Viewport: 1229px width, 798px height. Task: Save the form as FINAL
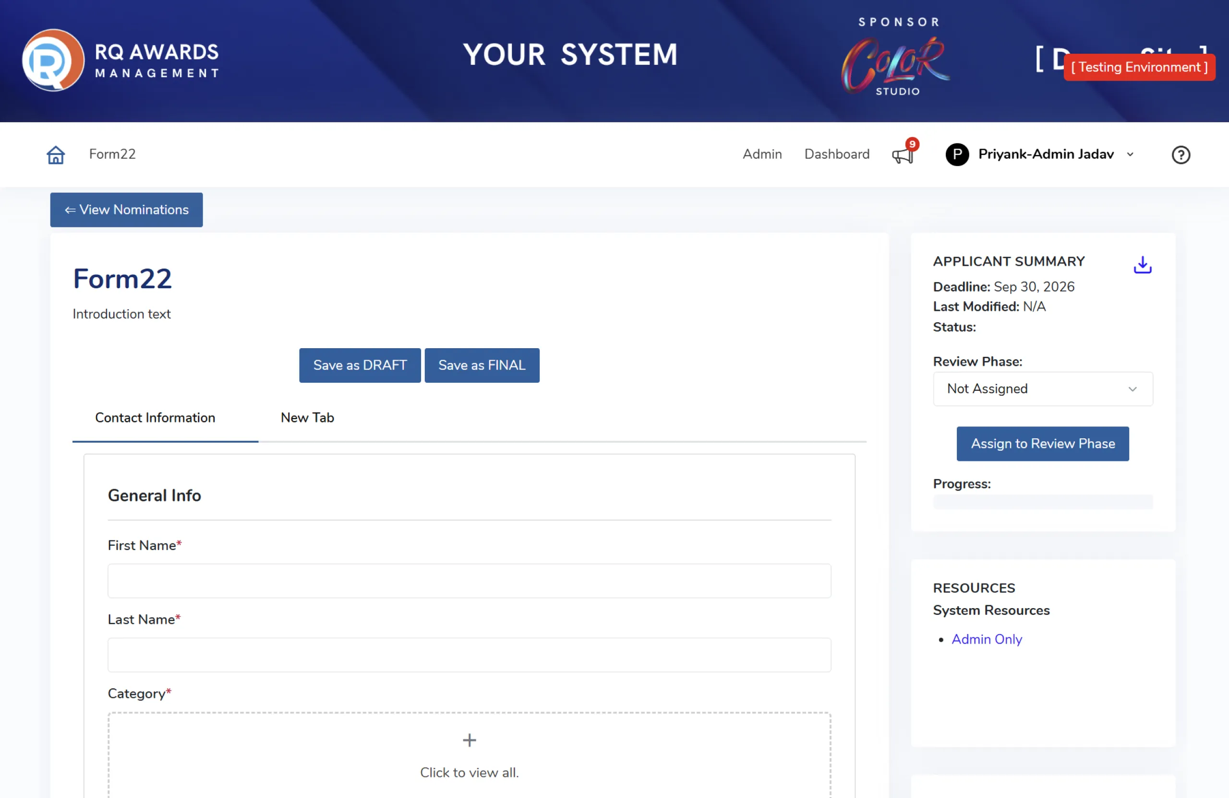coord(482,365)
